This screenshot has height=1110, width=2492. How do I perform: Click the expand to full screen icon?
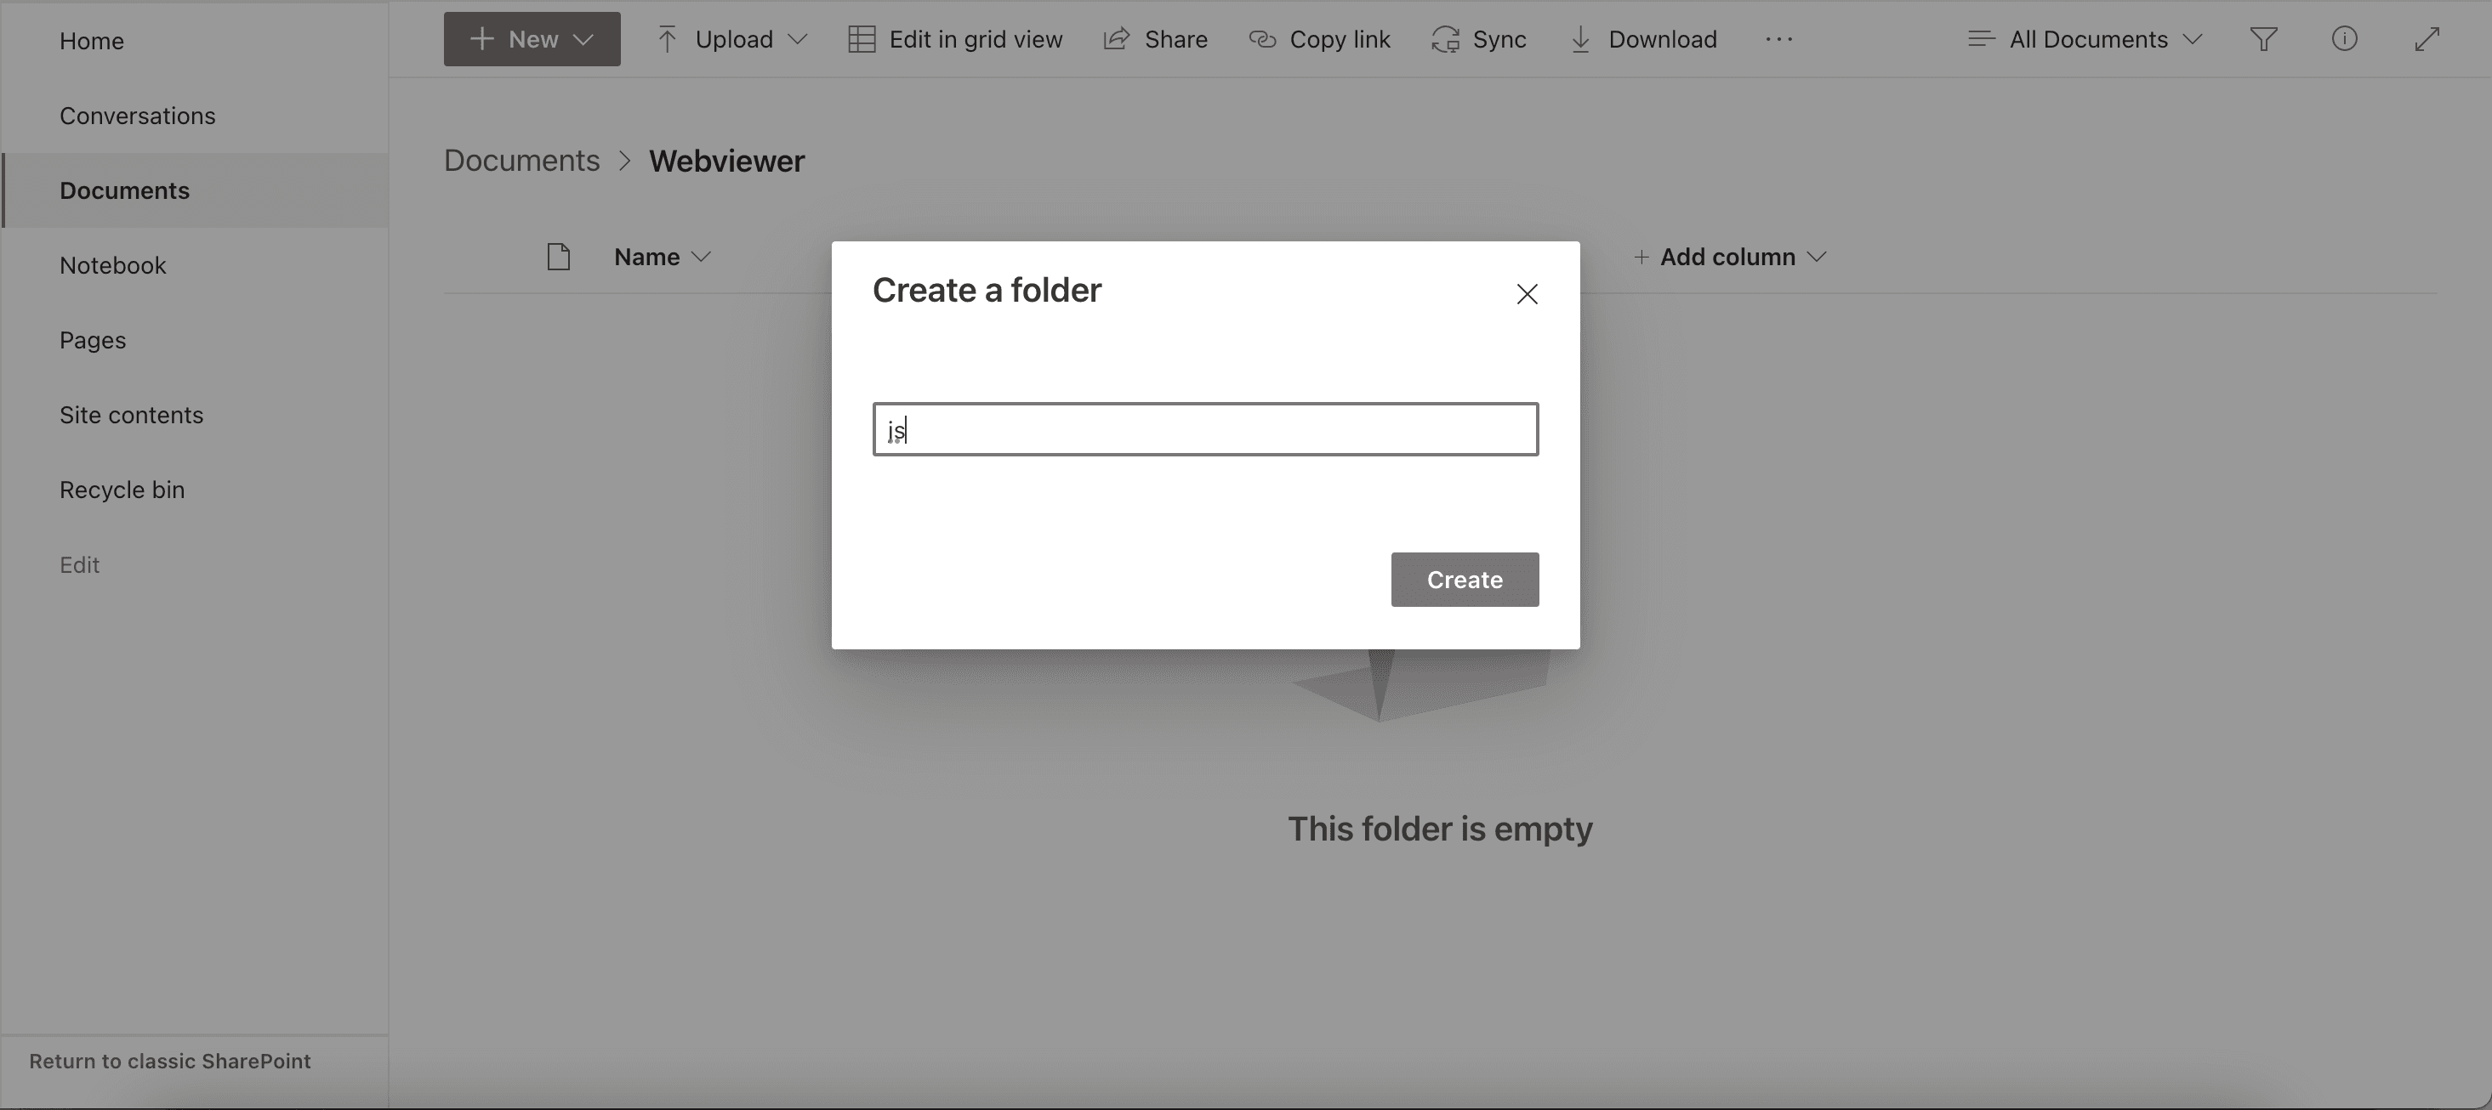(2427, 39)
